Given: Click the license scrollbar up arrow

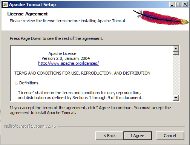Looking at the screenshot, I should tap(176, 49).
